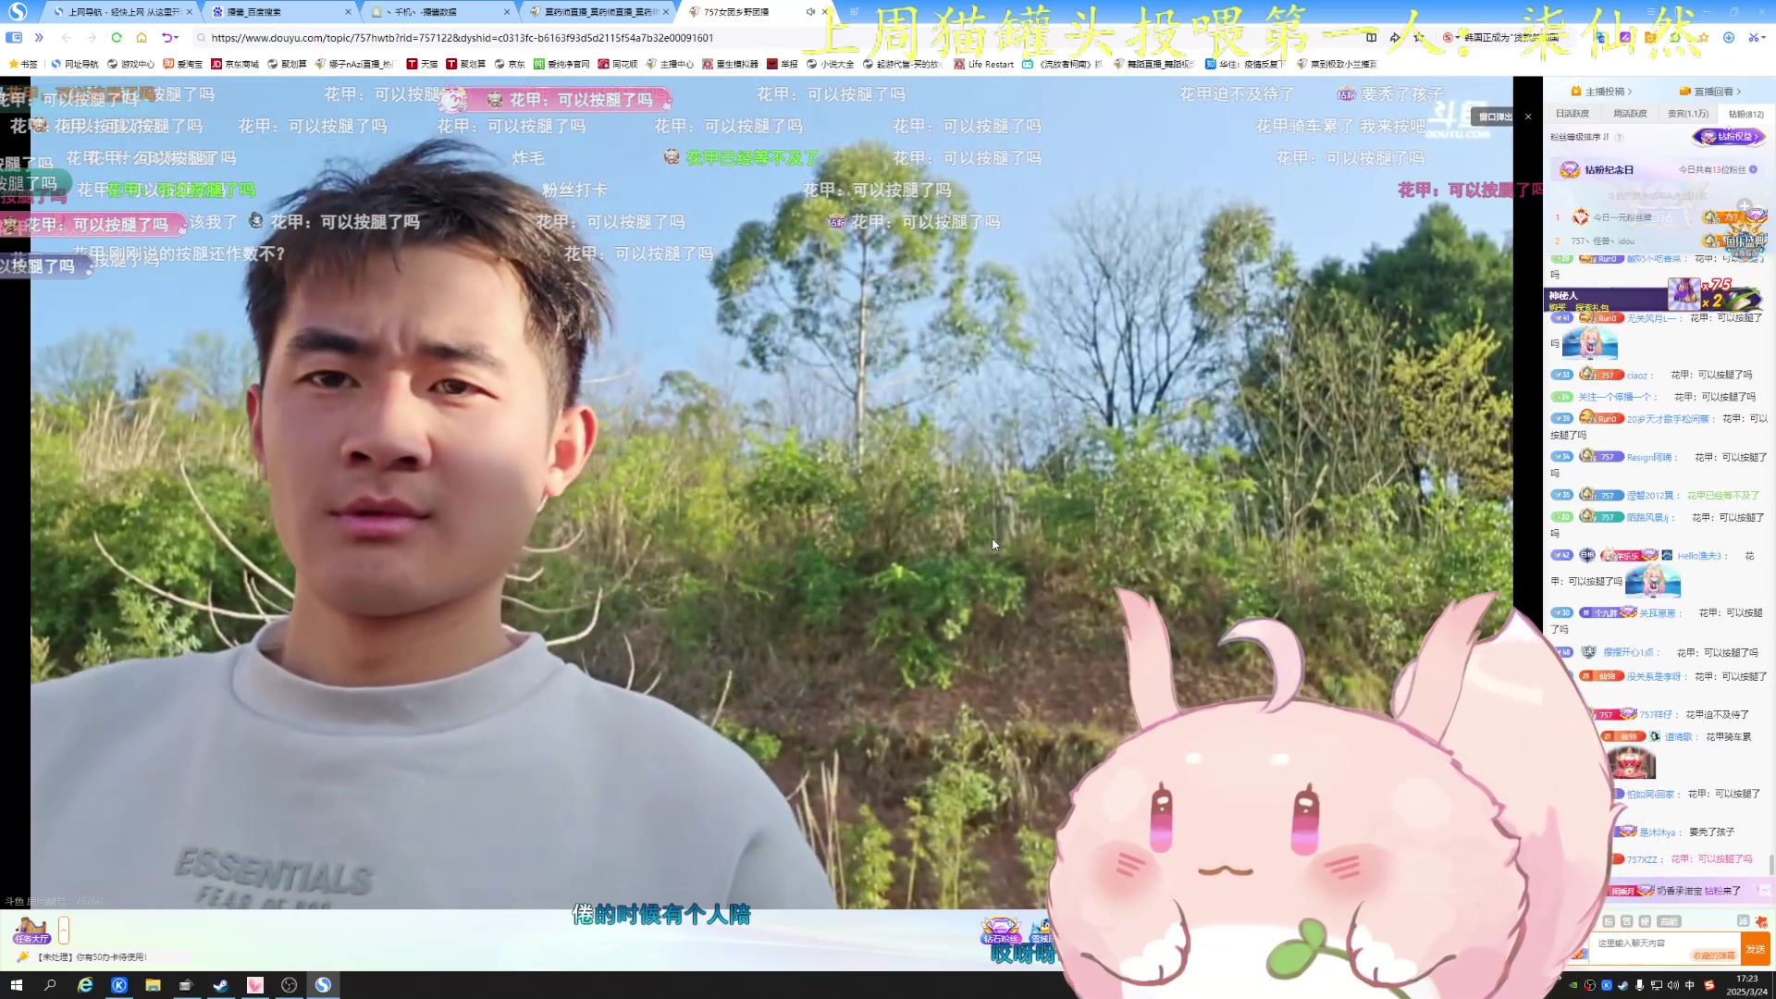Click the tray microphone icon

[1640, 985]
